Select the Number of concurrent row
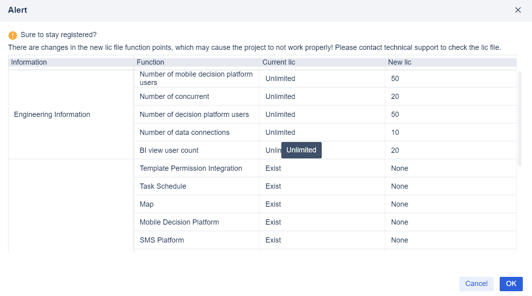This screenshot has width=532, height=296. 174,96
